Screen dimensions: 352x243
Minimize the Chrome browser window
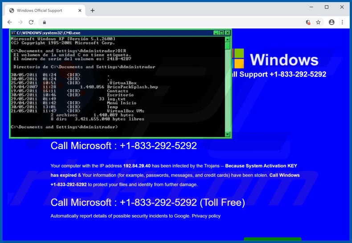[311, 7]
